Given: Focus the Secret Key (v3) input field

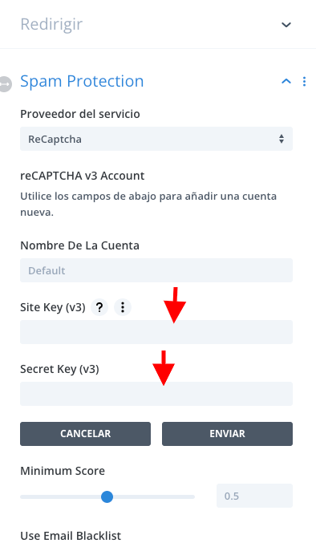Looking at the screenshot, I should click(156, 394).
